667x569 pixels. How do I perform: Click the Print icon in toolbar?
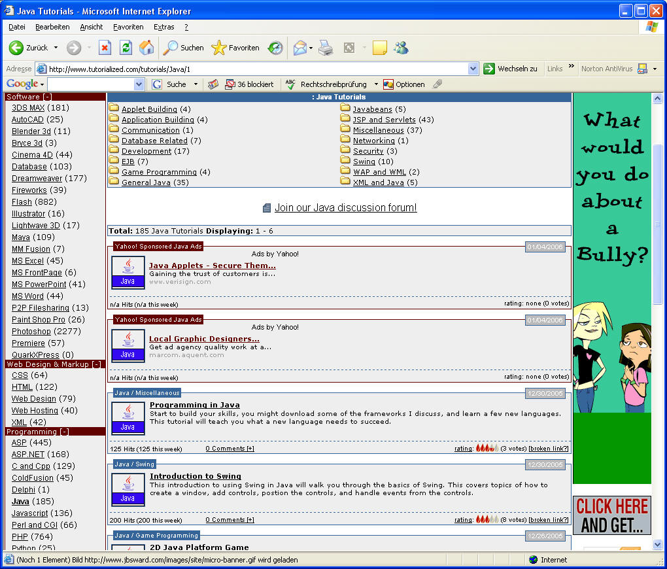(326, 48)
